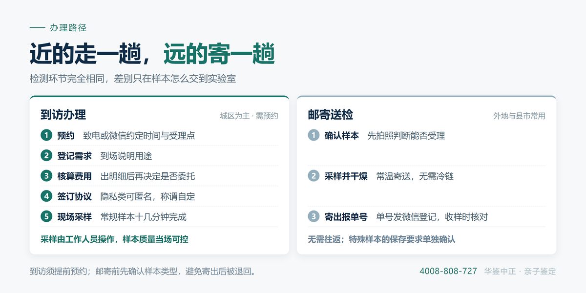Click step badge 1 beside 预约
This screenshot has width=586, height=293.
click(x=46, y=135)
